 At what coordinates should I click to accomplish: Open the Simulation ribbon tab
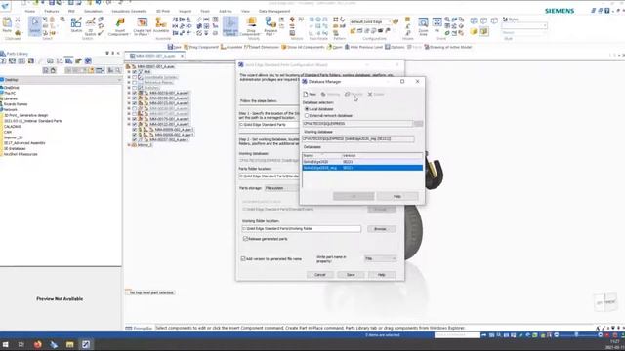(94, 11)
